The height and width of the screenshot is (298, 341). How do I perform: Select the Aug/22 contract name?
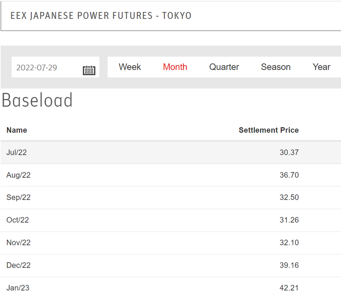18,175
